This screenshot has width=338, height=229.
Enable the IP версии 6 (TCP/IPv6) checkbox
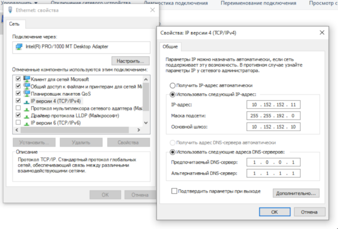[18, 123]
